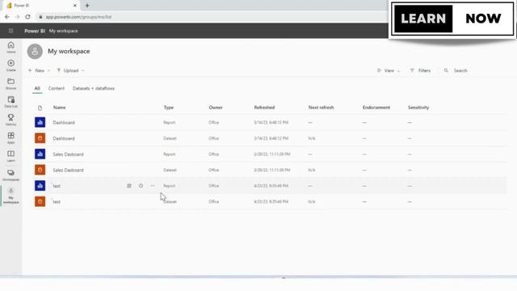Open the Sales Dasboard report name
The image size is (517, 291).
click(68, 154)
